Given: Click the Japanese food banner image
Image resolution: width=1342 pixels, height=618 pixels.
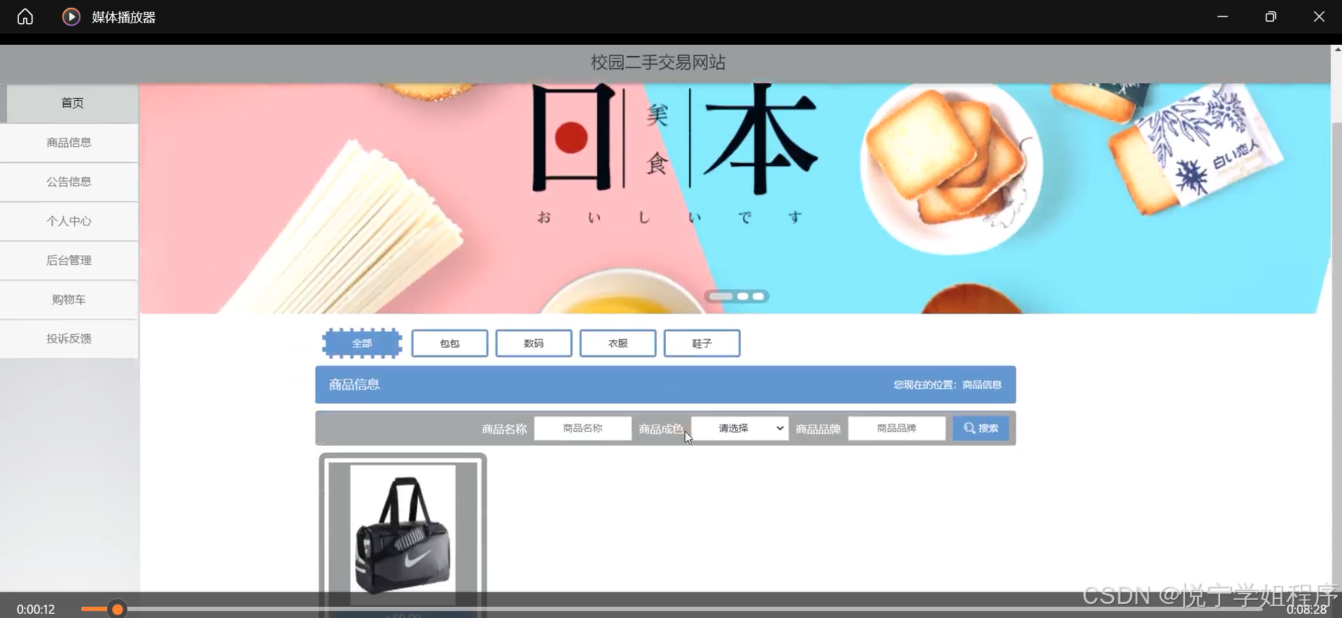Looking at the screenshot, I should point(735,199).
